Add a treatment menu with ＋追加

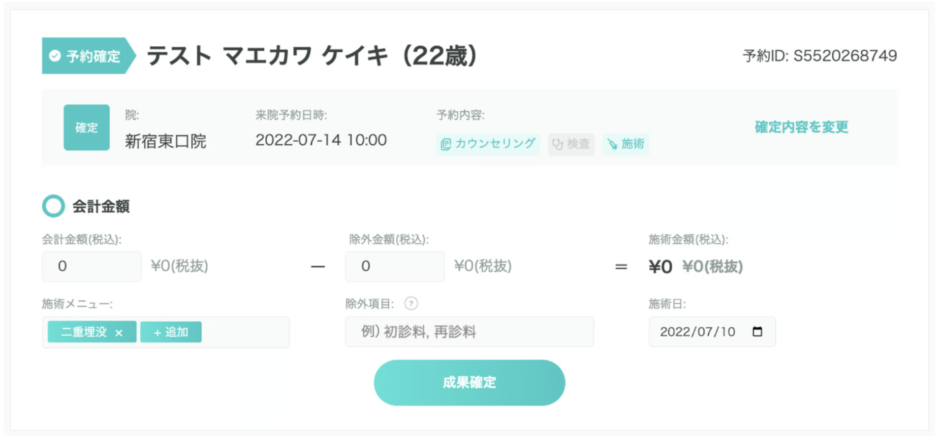coord(171,332)
